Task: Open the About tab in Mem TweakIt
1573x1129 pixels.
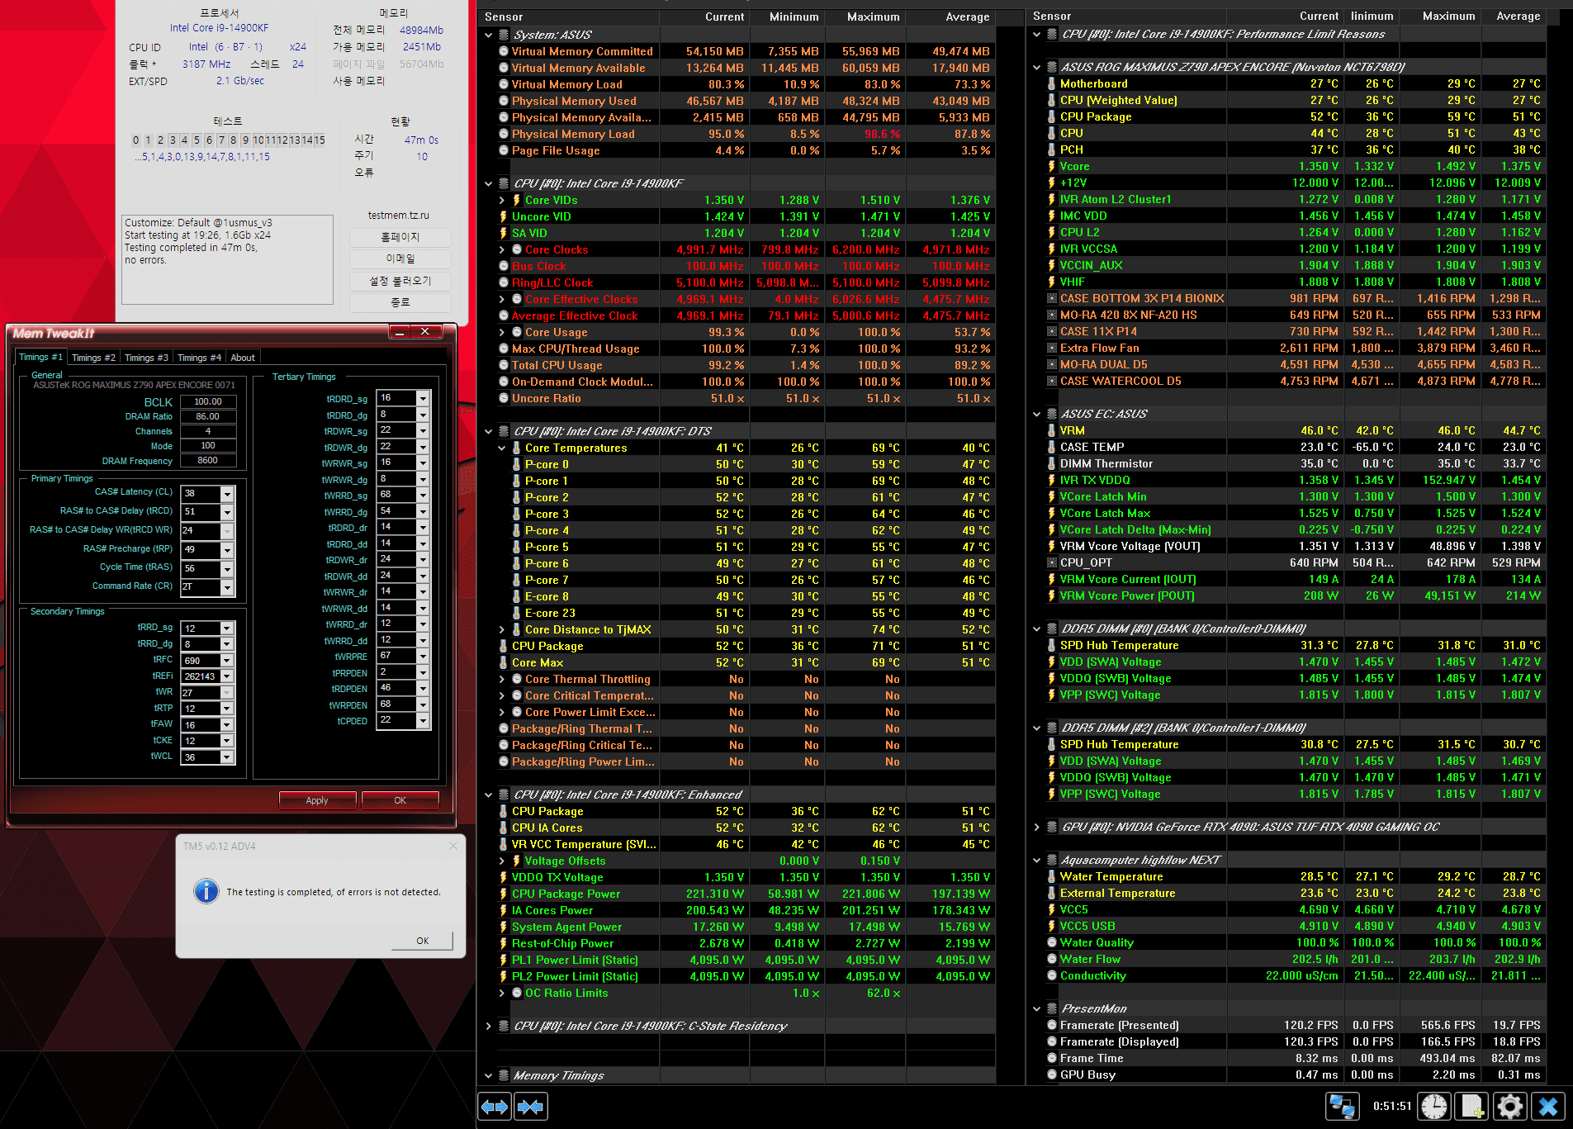Action: click(243, 358)
